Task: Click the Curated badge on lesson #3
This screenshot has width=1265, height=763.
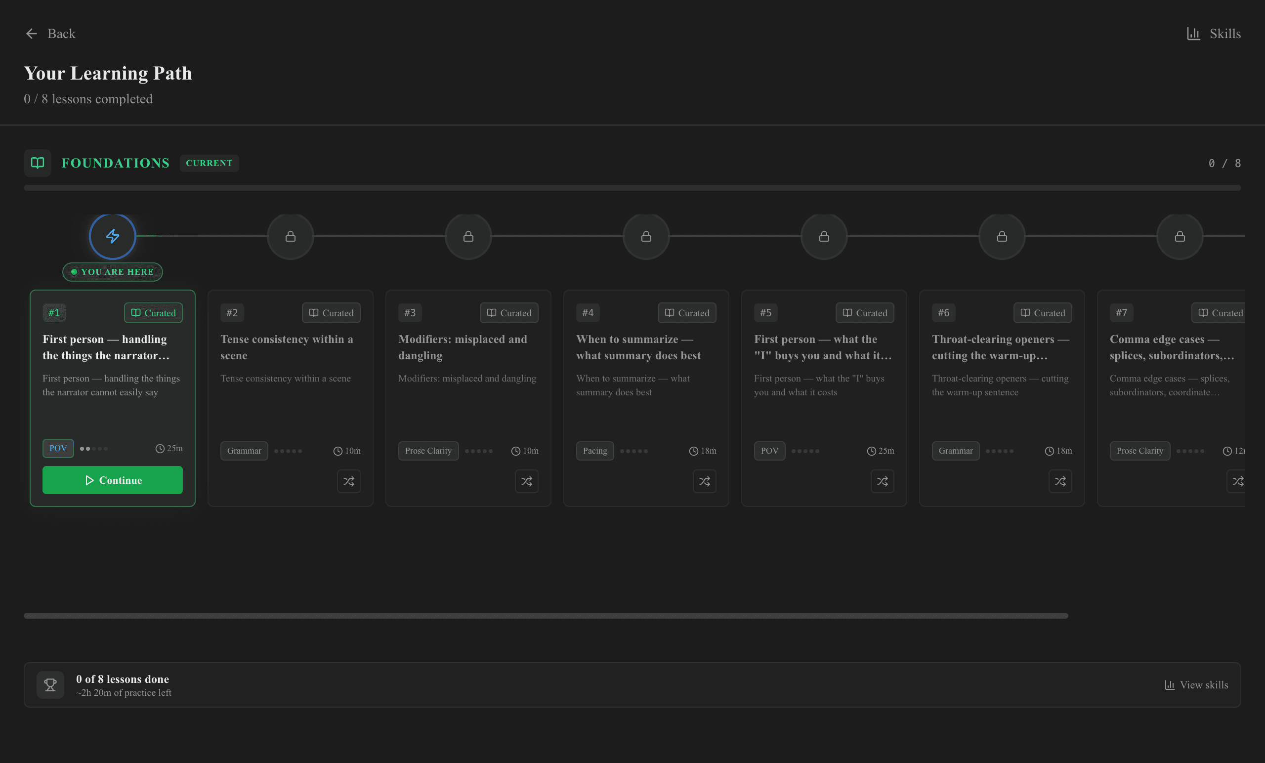Action: [x=509, y=313]
